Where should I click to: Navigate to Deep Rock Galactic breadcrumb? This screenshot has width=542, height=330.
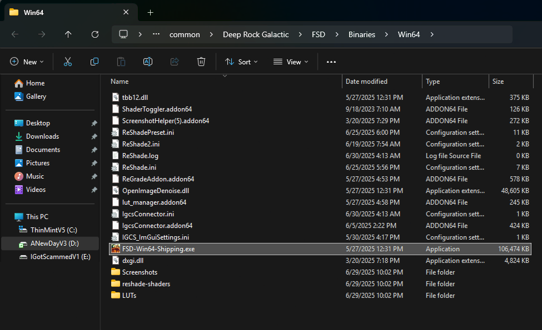point(256,34)
